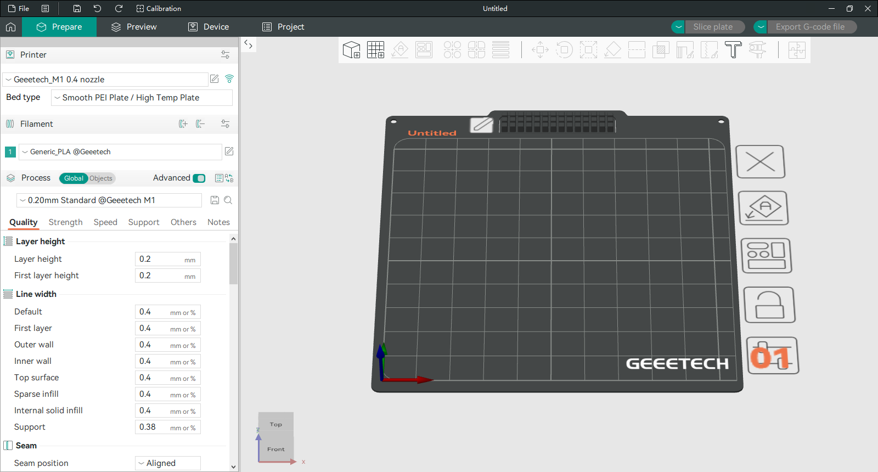Click the plate's arrange objects icon
The height and width of the screenshot is (472, 878).
tap(767, 256)
